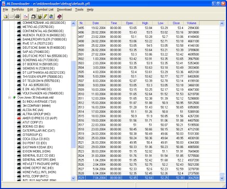Click the High column header
Image resolution: width=227 pixels, height=189 pixels.
(x=145, y=23)
